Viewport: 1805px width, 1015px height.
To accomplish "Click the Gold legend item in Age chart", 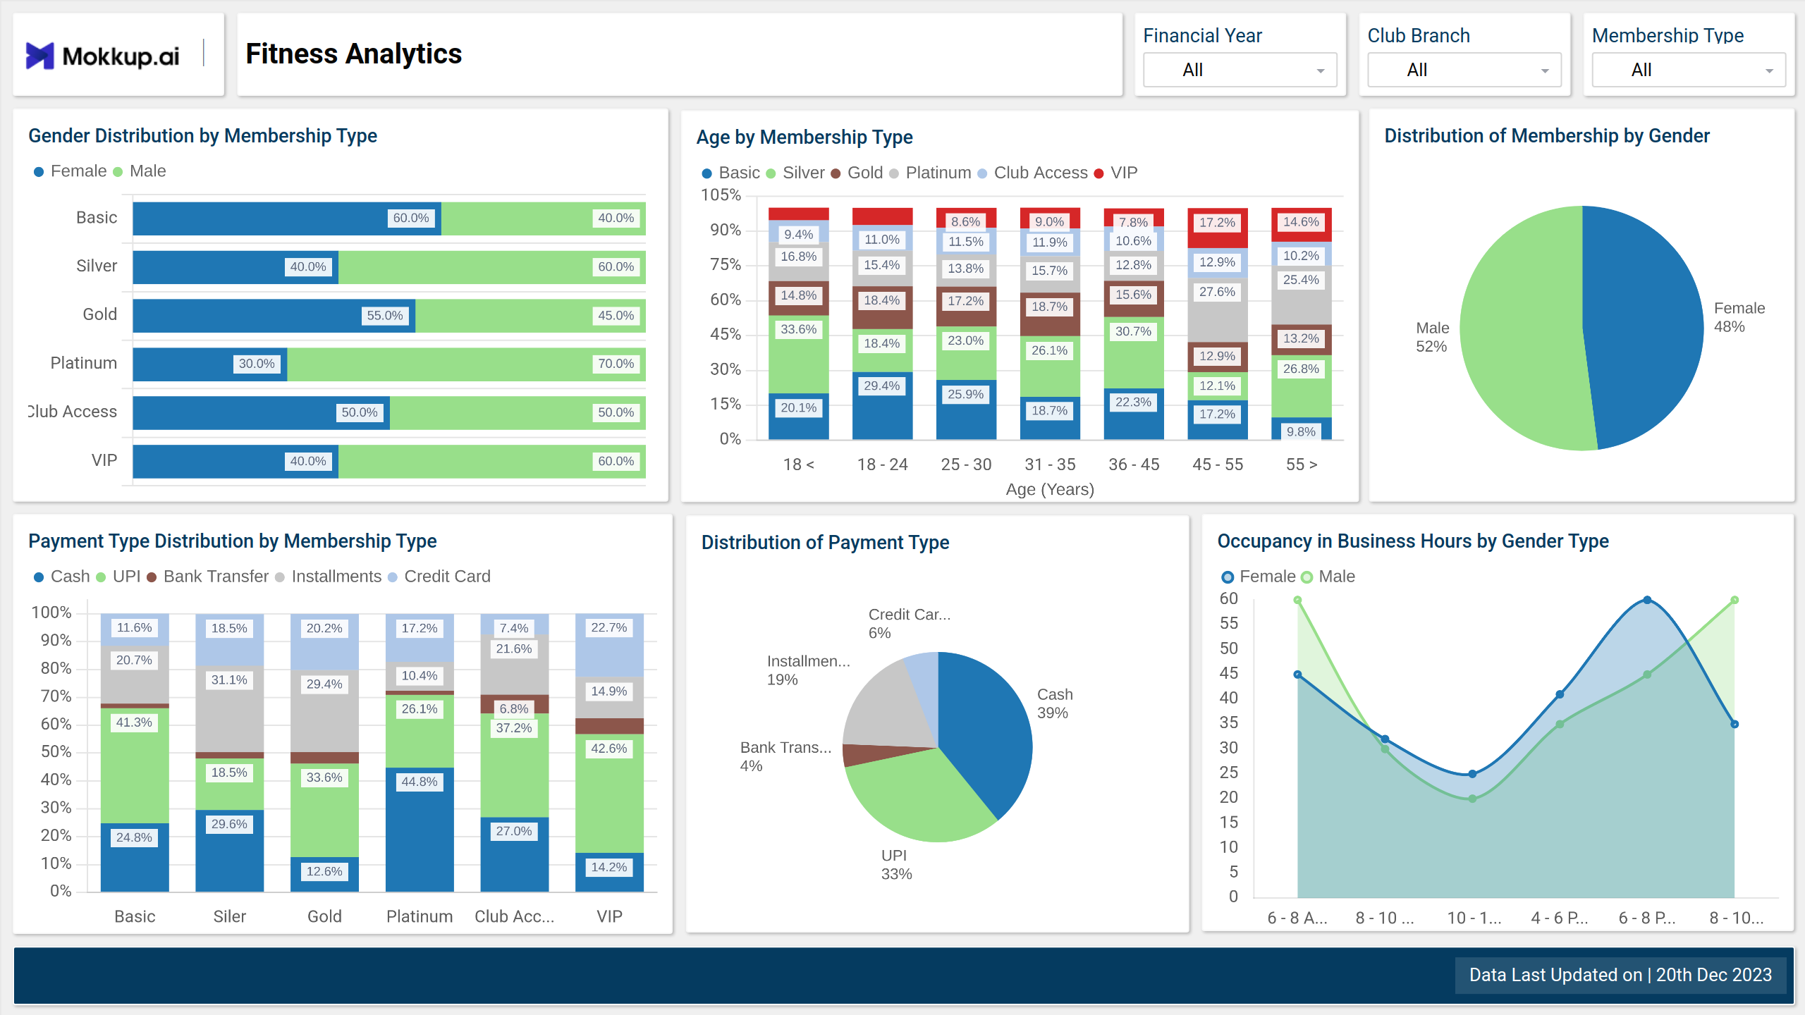I will [x=857, y=173].
